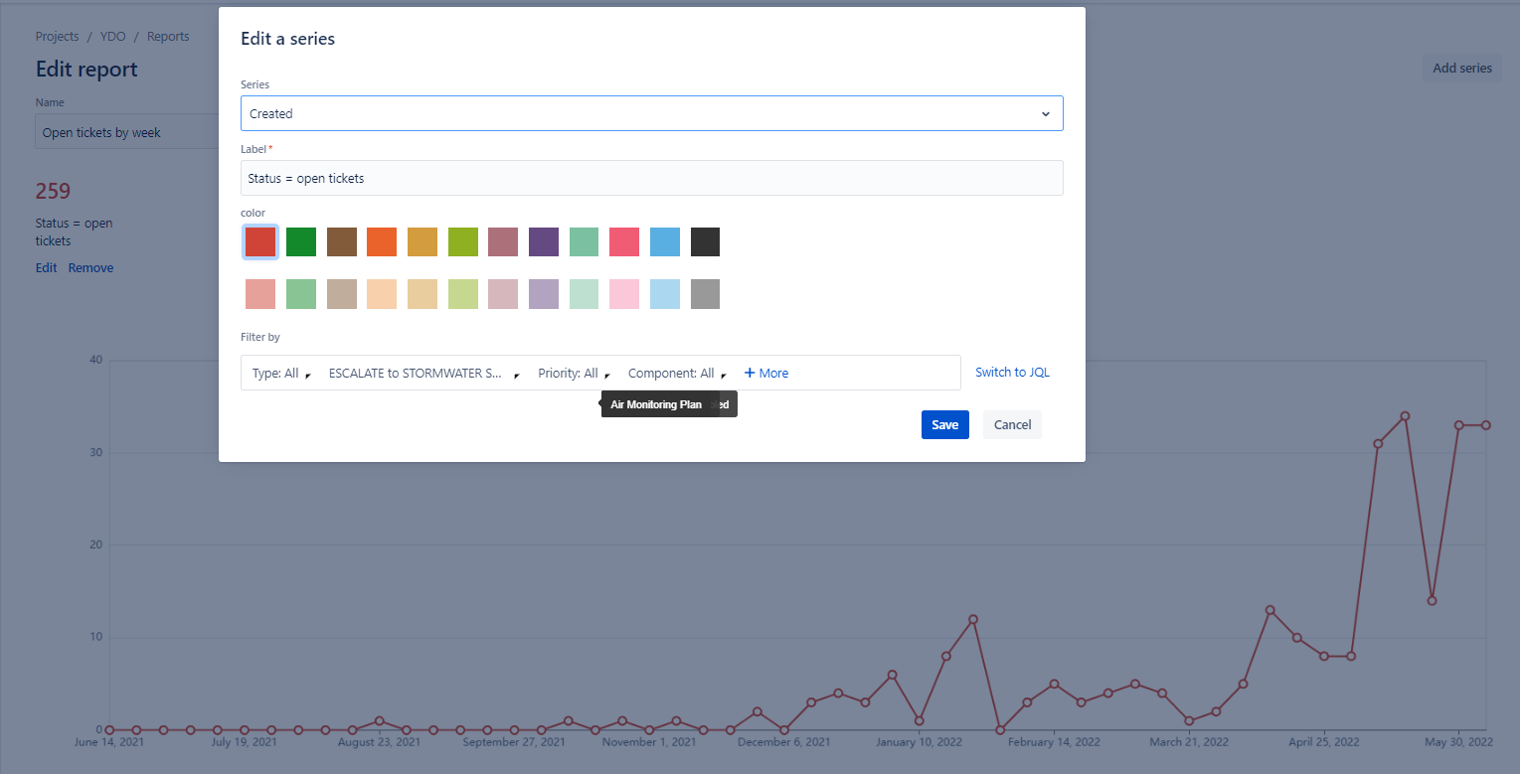Expand the Type: All filter
Screen dimensions: 1520x774
[281, 374]
